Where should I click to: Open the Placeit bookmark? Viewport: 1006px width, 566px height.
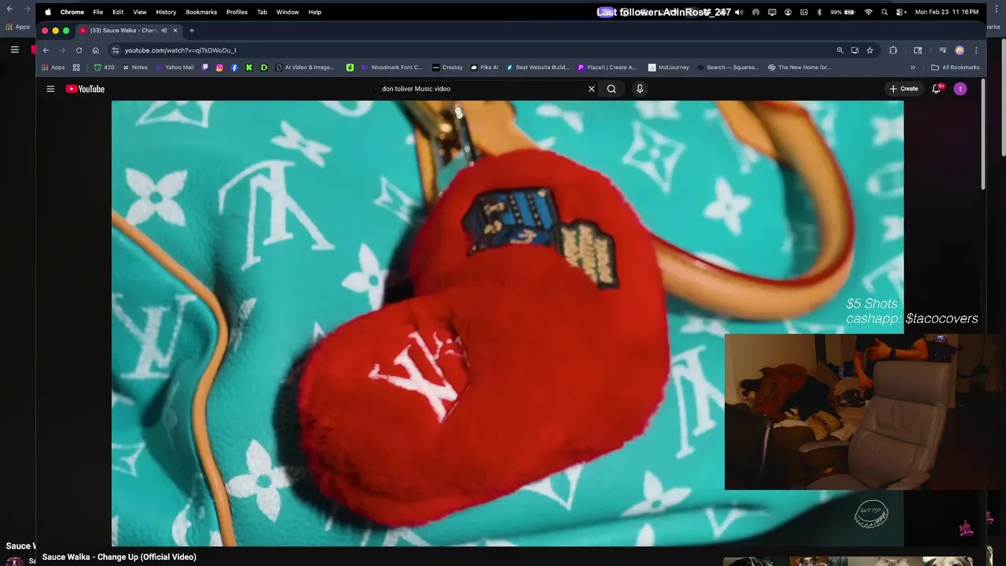(x=607, y=68)
